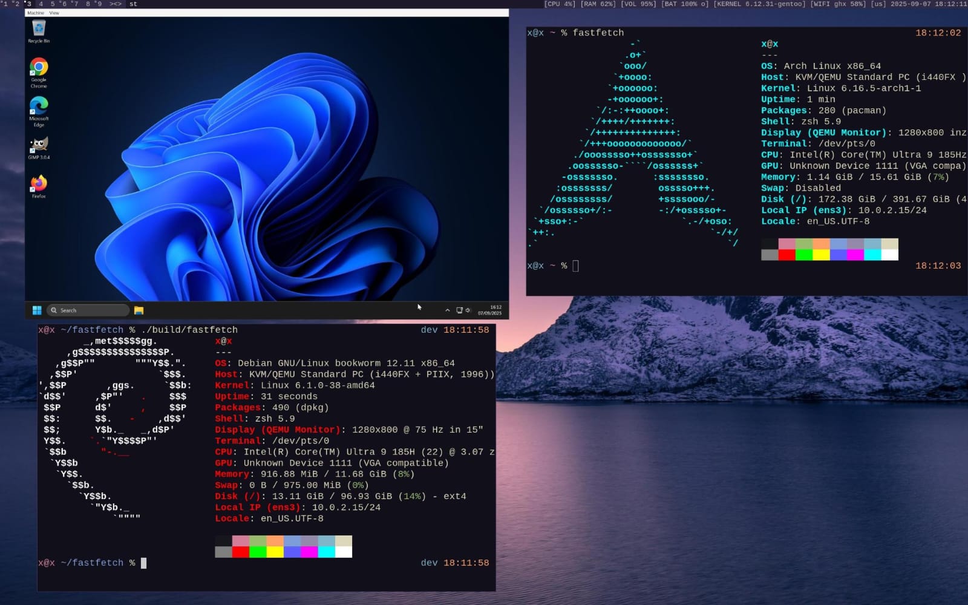Open the View menu in the VM window
This screenshot has height=605, width=968.
(54, 13)
